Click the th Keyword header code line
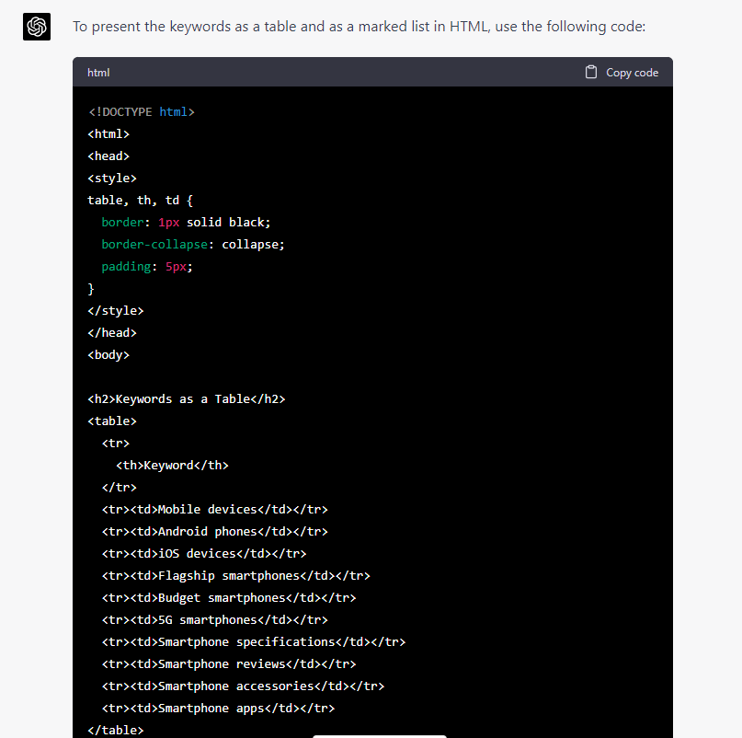 click(x=172, y=465)
